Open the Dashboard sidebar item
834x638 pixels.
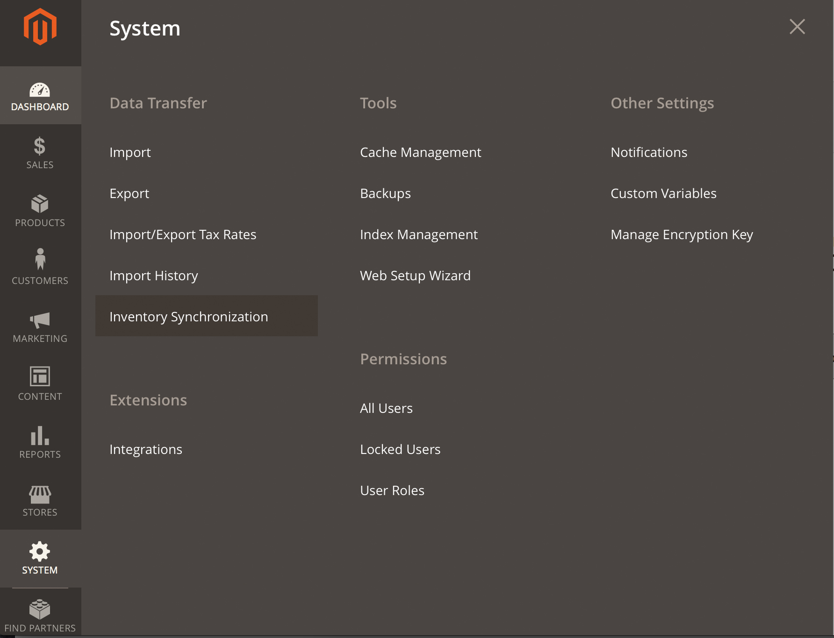[x=40, y=95]
